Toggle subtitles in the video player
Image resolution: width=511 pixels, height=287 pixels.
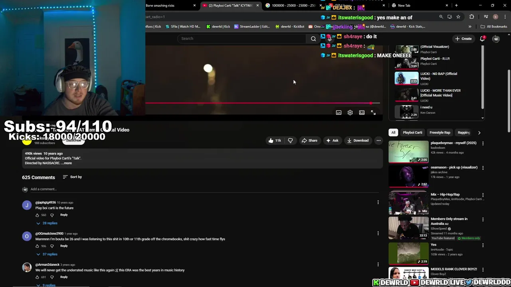click(339, 113)
